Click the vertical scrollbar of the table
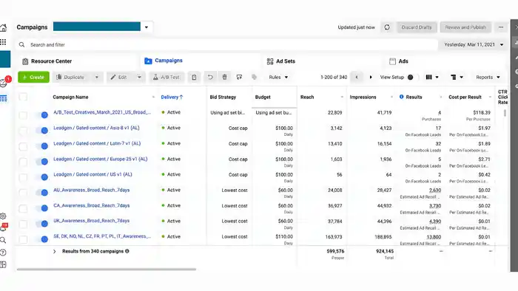 tap(505, 113)
